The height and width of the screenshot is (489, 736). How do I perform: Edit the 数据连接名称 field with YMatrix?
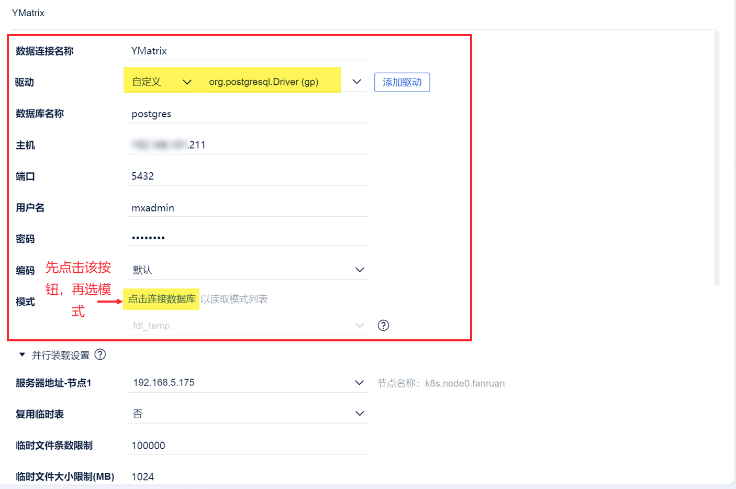[248, 51]
